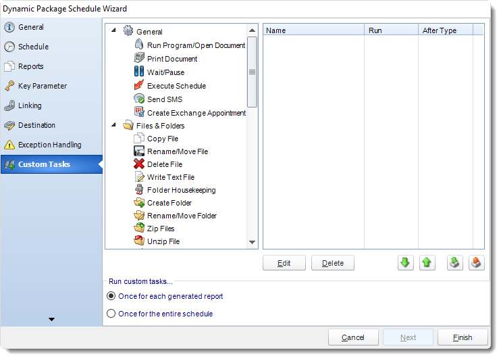The image size is (501, 359).
Task: Click the export tasks icon with orange arrow
Action: [477, 263]
